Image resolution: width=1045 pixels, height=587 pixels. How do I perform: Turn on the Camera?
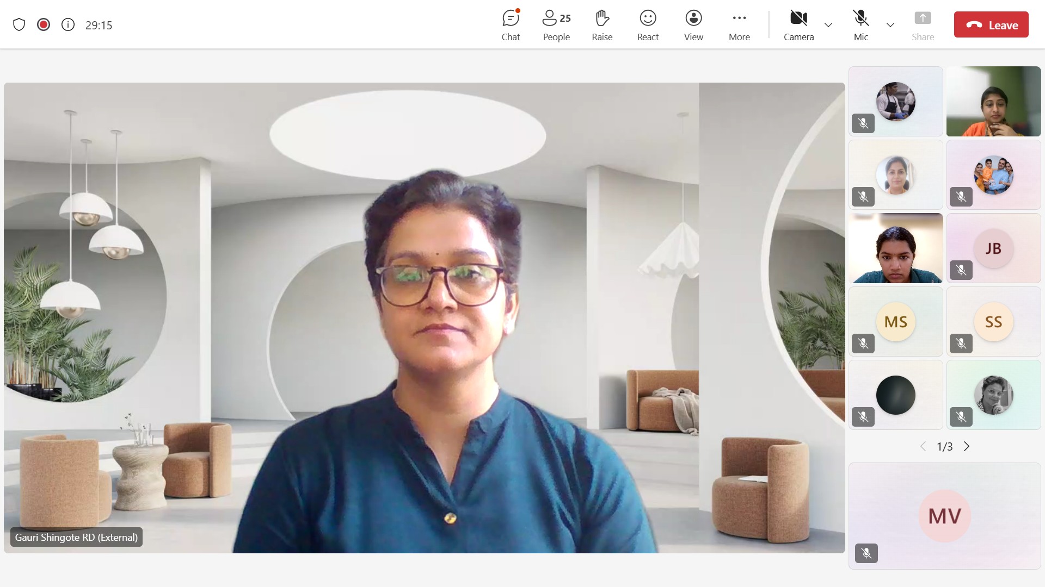pyautogui.click(x=798, y=25)
